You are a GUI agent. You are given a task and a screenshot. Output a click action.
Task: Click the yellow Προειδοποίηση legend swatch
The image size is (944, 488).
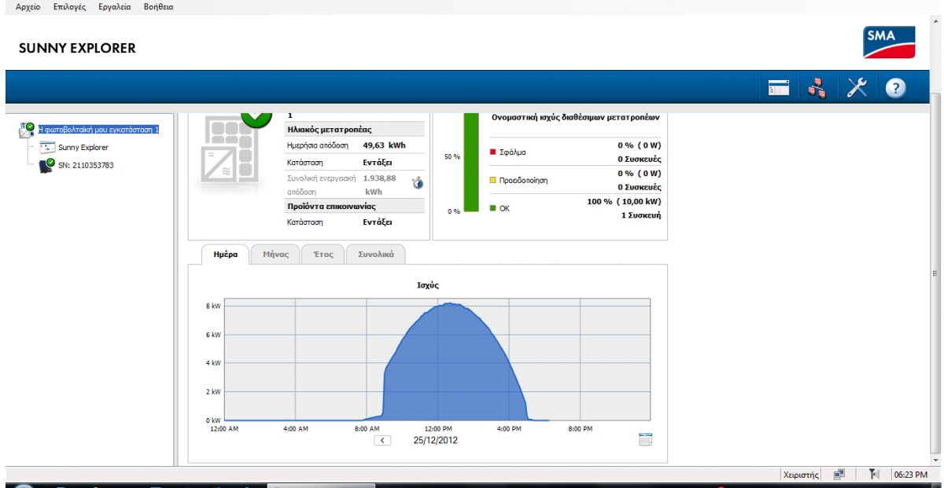click(x=493, y=180)
